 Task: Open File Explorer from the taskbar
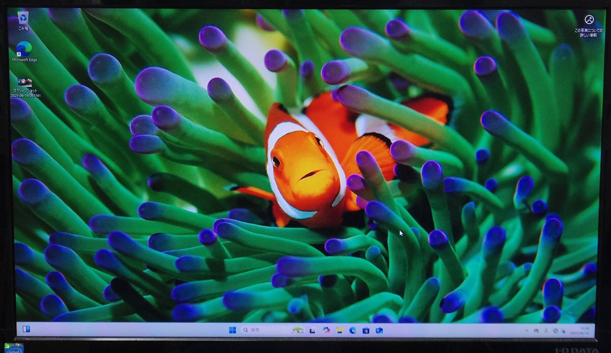click(x=339, y=331)
